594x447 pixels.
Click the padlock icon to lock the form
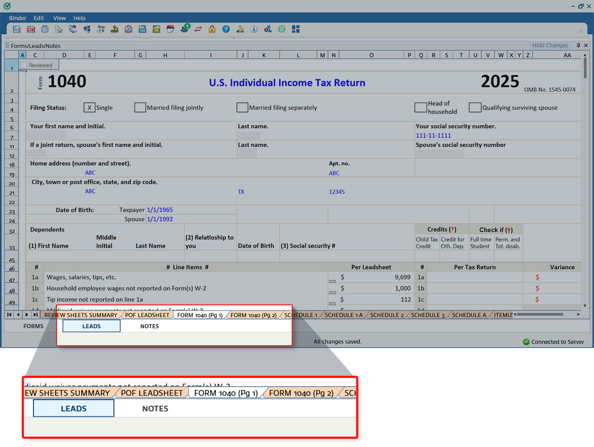pyautogui.click(x=212, y=29)
